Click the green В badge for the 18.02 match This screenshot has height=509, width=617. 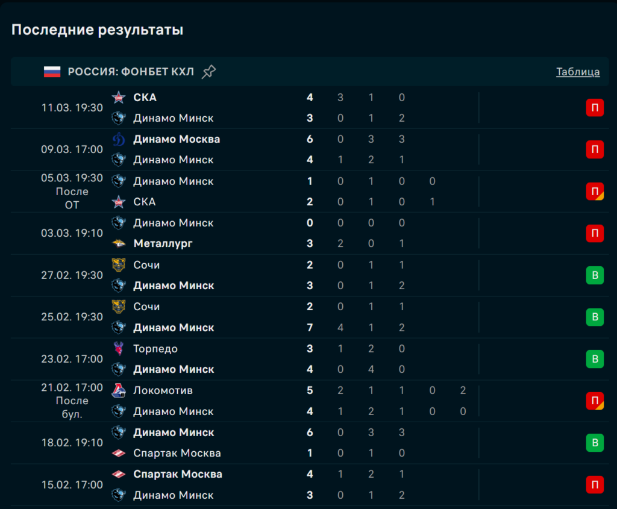click(x=595, y=443)
